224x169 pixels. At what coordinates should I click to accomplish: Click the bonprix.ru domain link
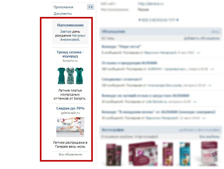pos(70,61)
